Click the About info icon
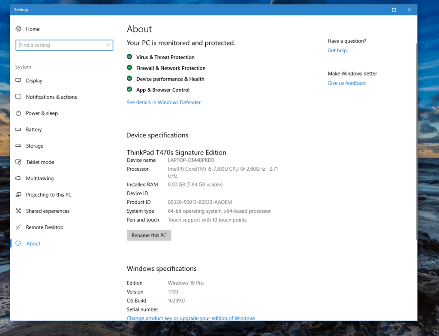Viewport: 439px width, 336px height. point(18,243)
